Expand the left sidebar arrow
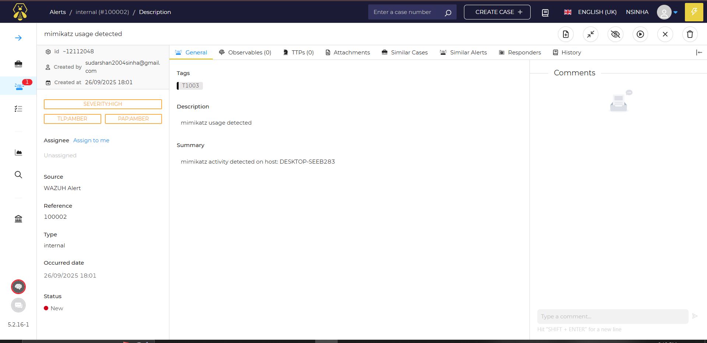Viewport: 707px width, 343px height. tap(18, 38)
